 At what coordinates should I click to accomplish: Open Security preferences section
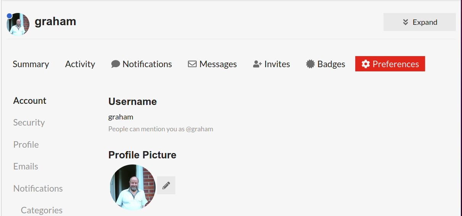pos(29,123)
